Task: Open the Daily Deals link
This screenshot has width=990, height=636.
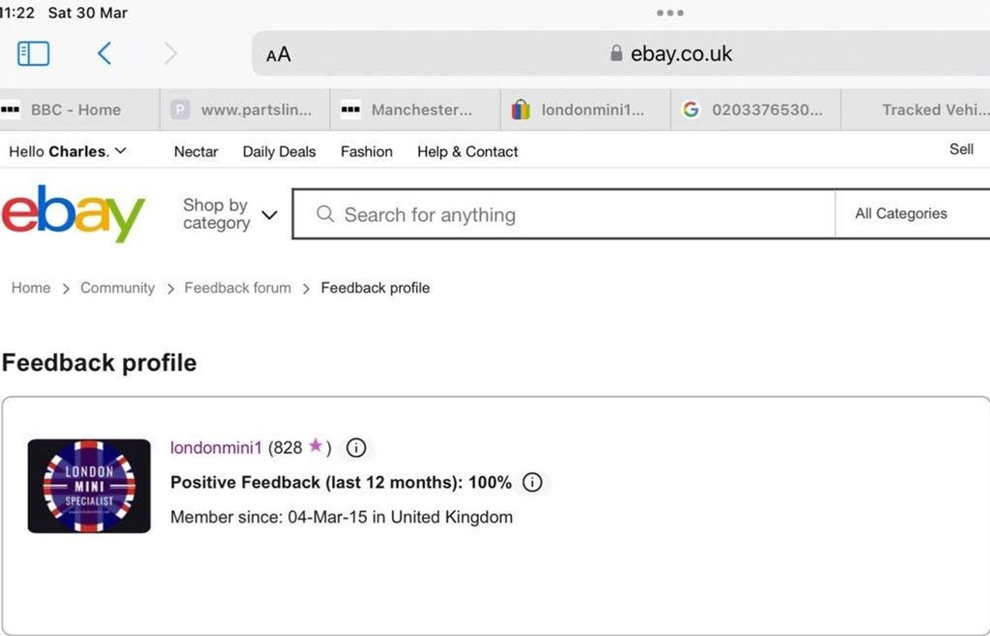Action: coord(279,152)
